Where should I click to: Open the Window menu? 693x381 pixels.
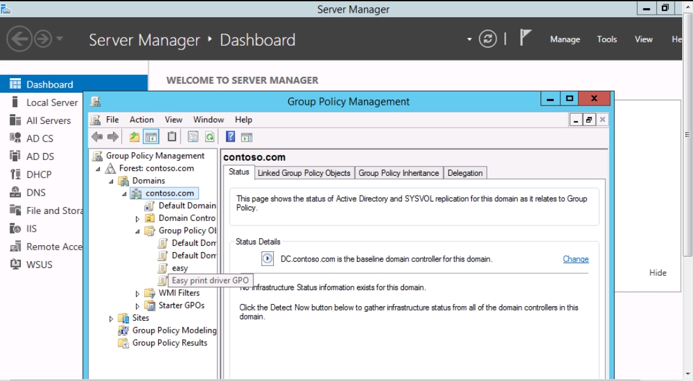pyautogui.click(x=208, y=120)
